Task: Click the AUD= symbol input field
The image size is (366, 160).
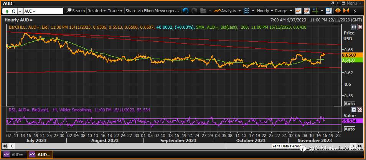Action: (x=43, y=11)
